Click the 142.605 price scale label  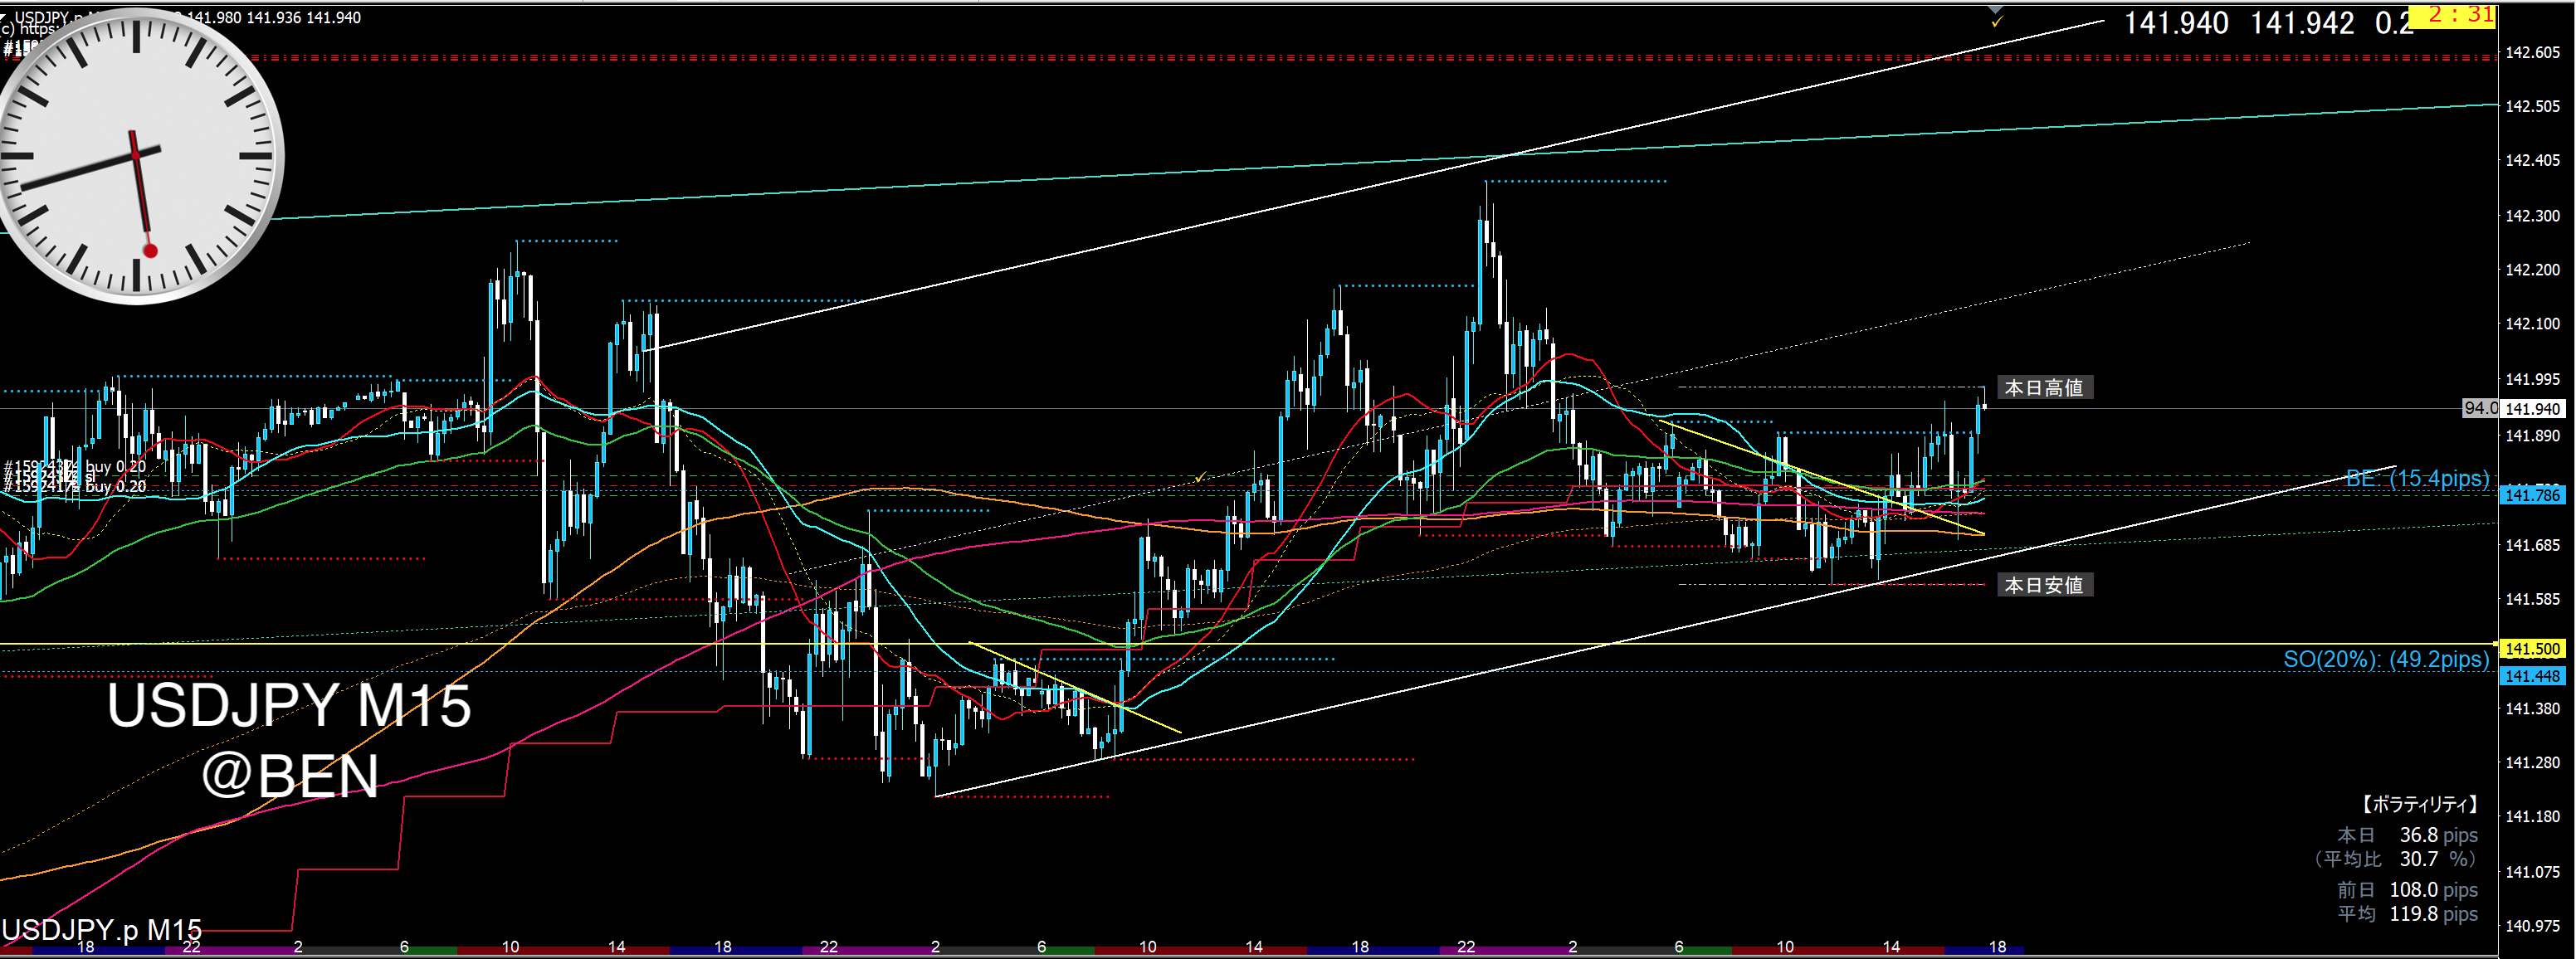pos(2532,52)
